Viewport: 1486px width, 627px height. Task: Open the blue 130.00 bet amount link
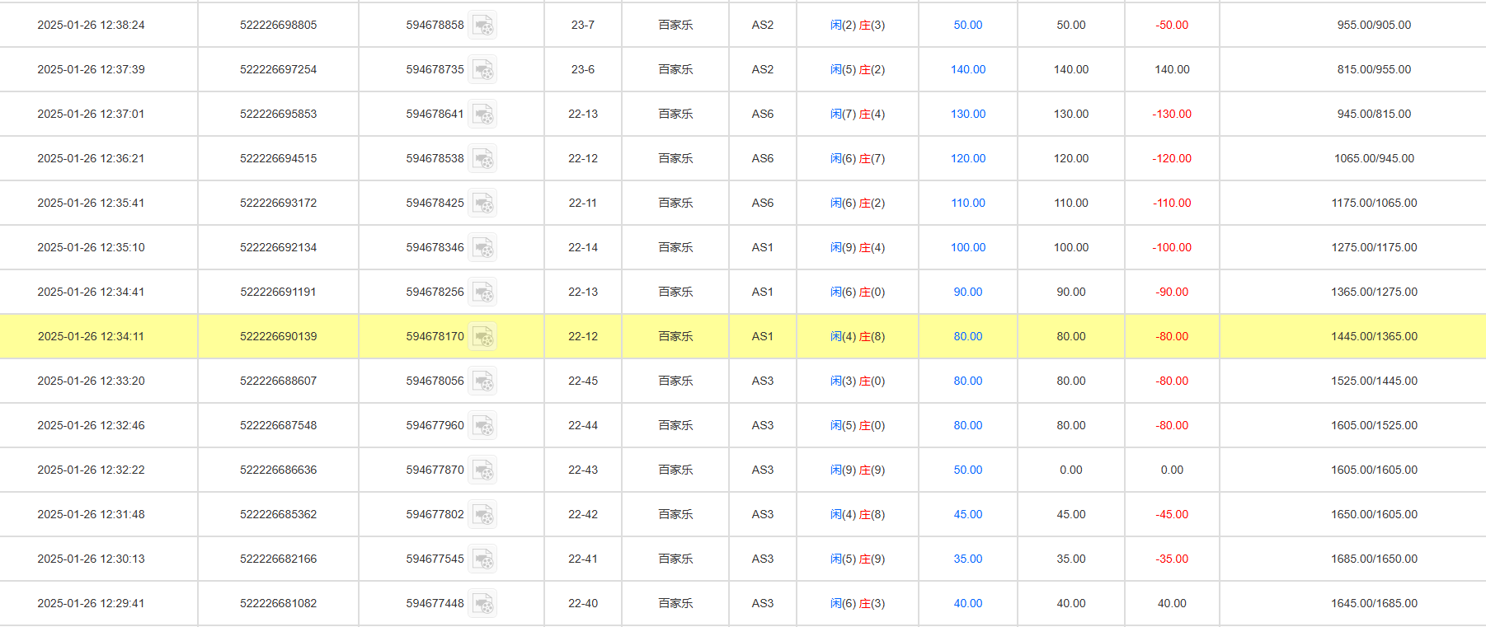pos(967,115)
